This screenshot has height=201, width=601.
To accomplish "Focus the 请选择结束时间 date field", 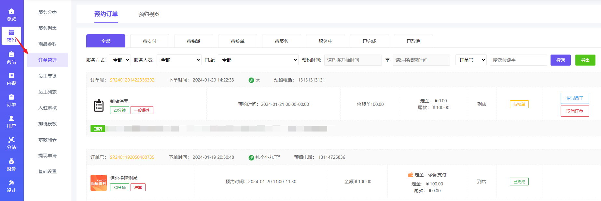I will point(421,60).
